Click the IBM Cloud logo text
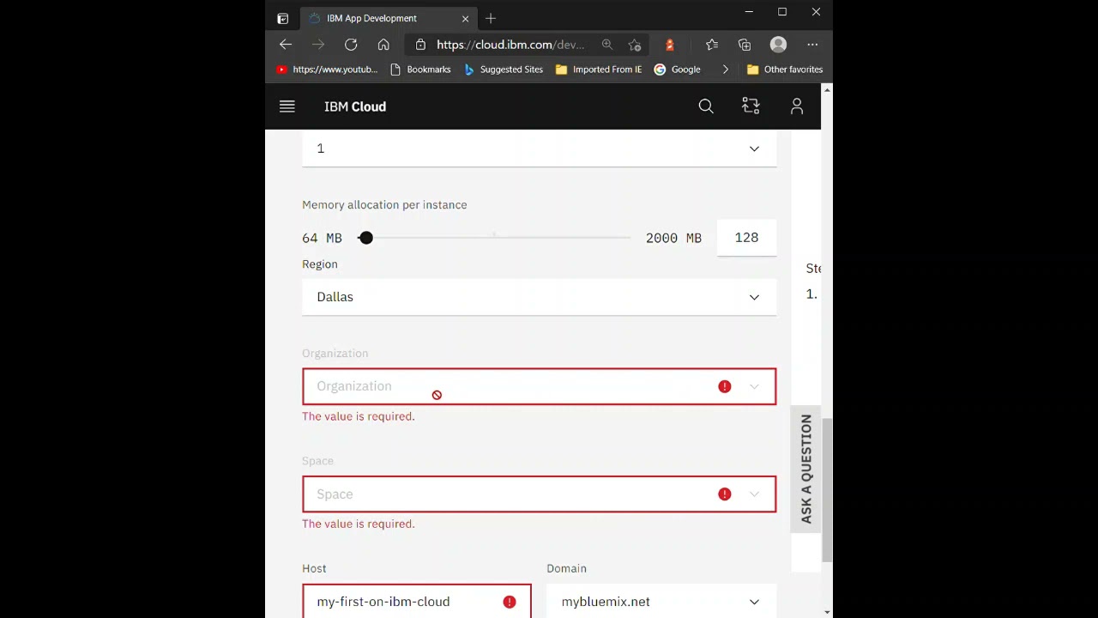The height and width of the screenshot is (618, 1098). coord(355,106)
